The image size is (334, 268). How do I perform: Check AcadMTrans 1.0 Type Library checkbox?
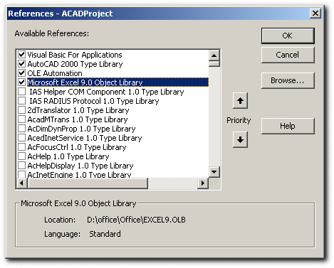(21, 119)
